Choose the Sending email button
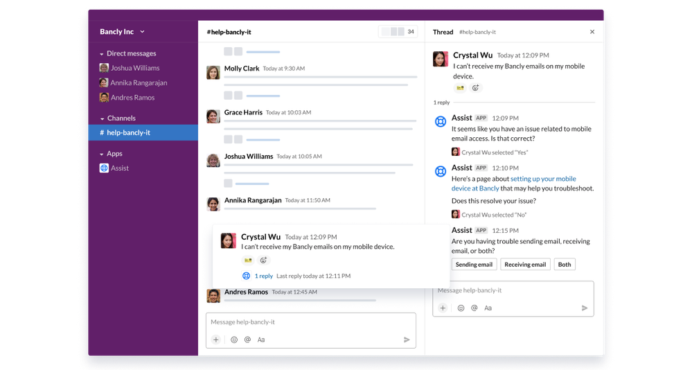The image size is (692, 370). [x=474, y=265]
